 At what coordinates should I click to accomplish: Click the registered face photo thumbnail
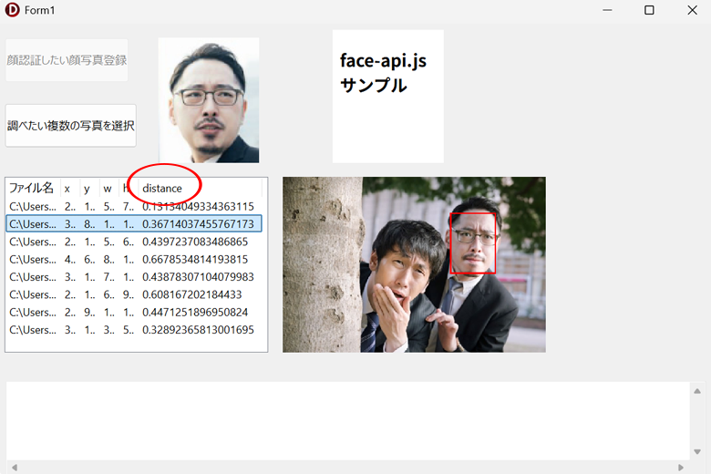click(209, 100)
